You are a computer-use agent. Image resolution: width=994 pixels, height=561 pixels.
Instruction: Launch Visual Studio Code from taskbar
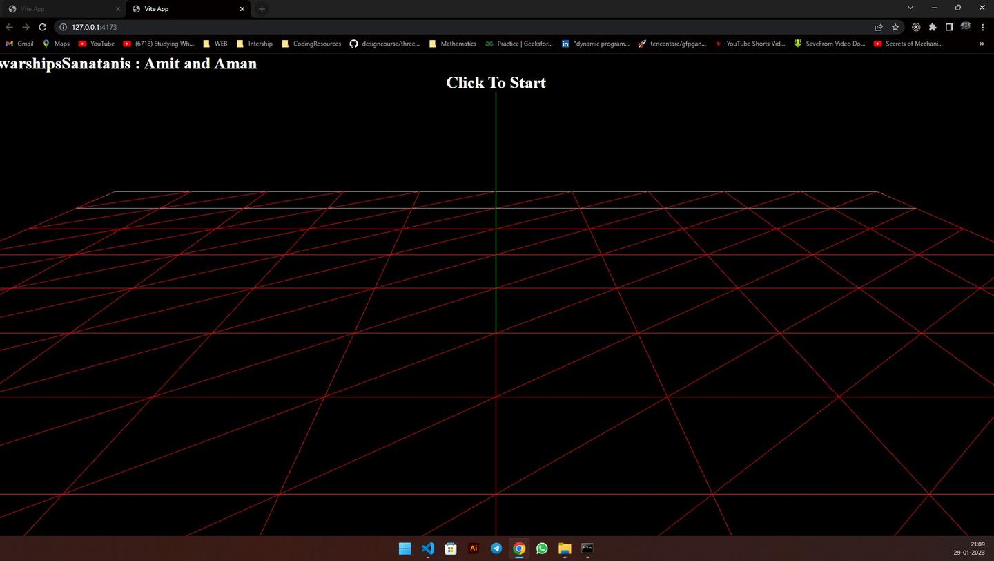coord(428,549)
